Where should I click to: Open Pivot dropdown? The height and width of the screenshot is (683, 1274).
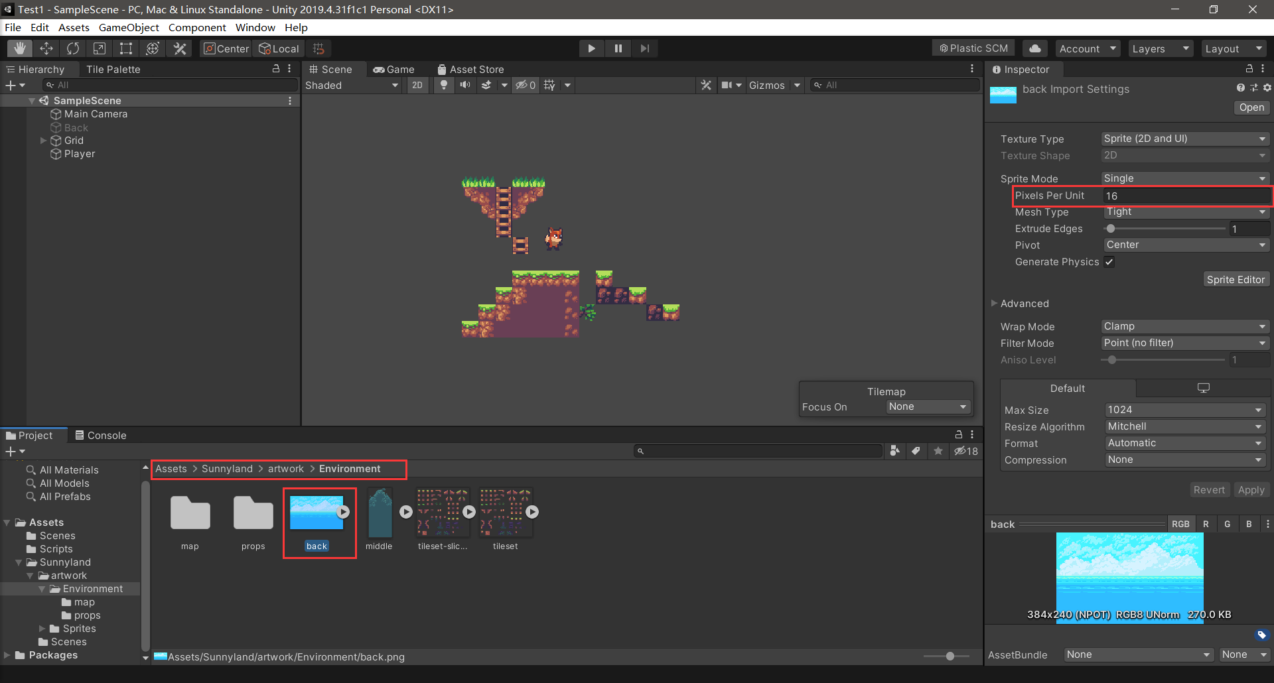[1186, 245]
